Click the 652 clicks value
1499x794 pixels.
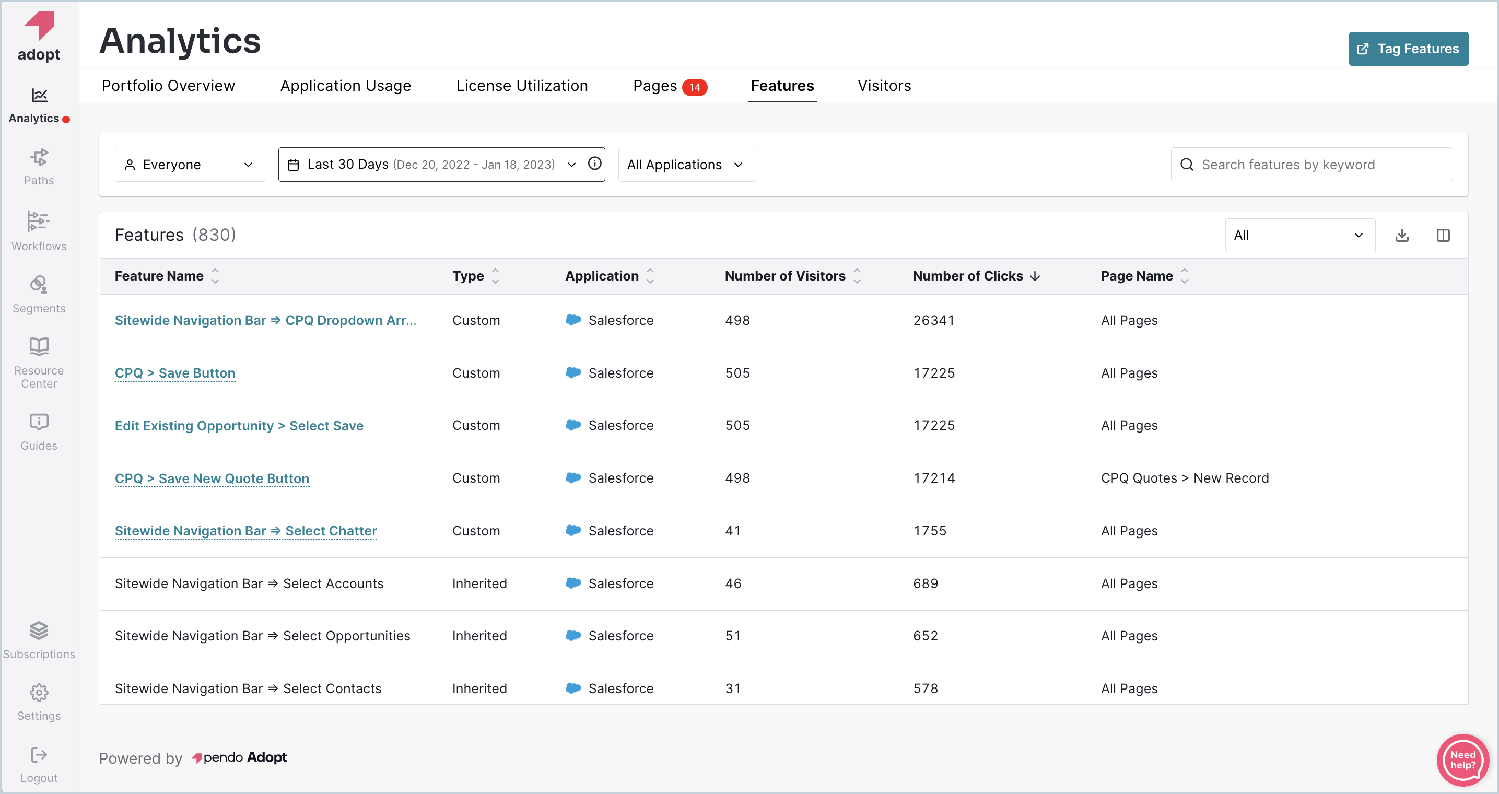pos(925,636)
